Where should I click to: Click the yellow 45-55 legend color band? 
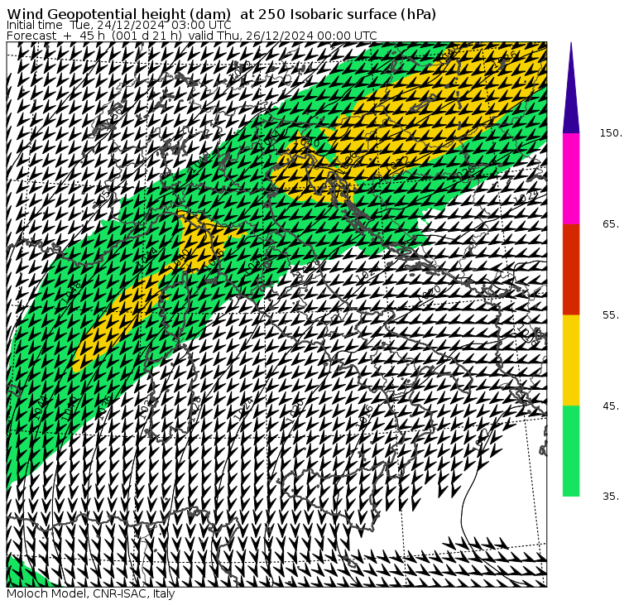point(571,360)
